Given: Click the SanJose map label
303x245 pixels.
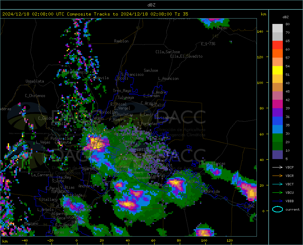Looking at the screenshot, I should [x=151, y=70].
